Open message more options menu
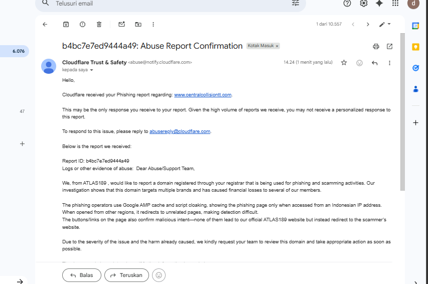 (x=389, y=63)
